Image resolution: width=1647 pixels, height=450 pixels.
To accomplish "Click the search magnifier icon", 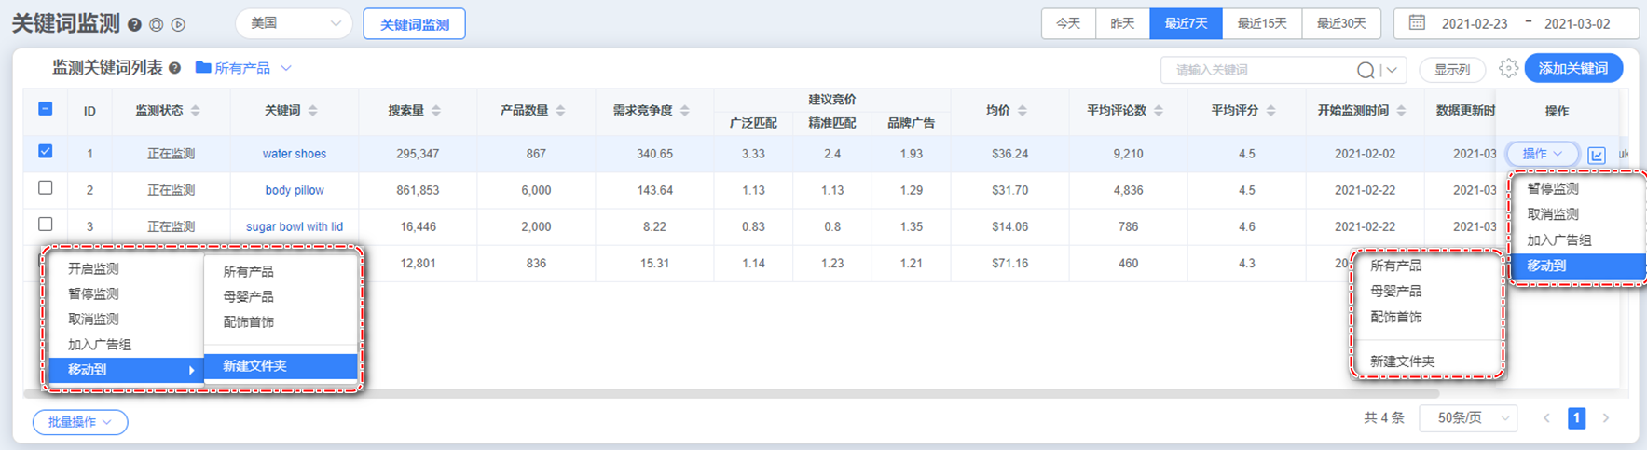I will pos(1366,70).
